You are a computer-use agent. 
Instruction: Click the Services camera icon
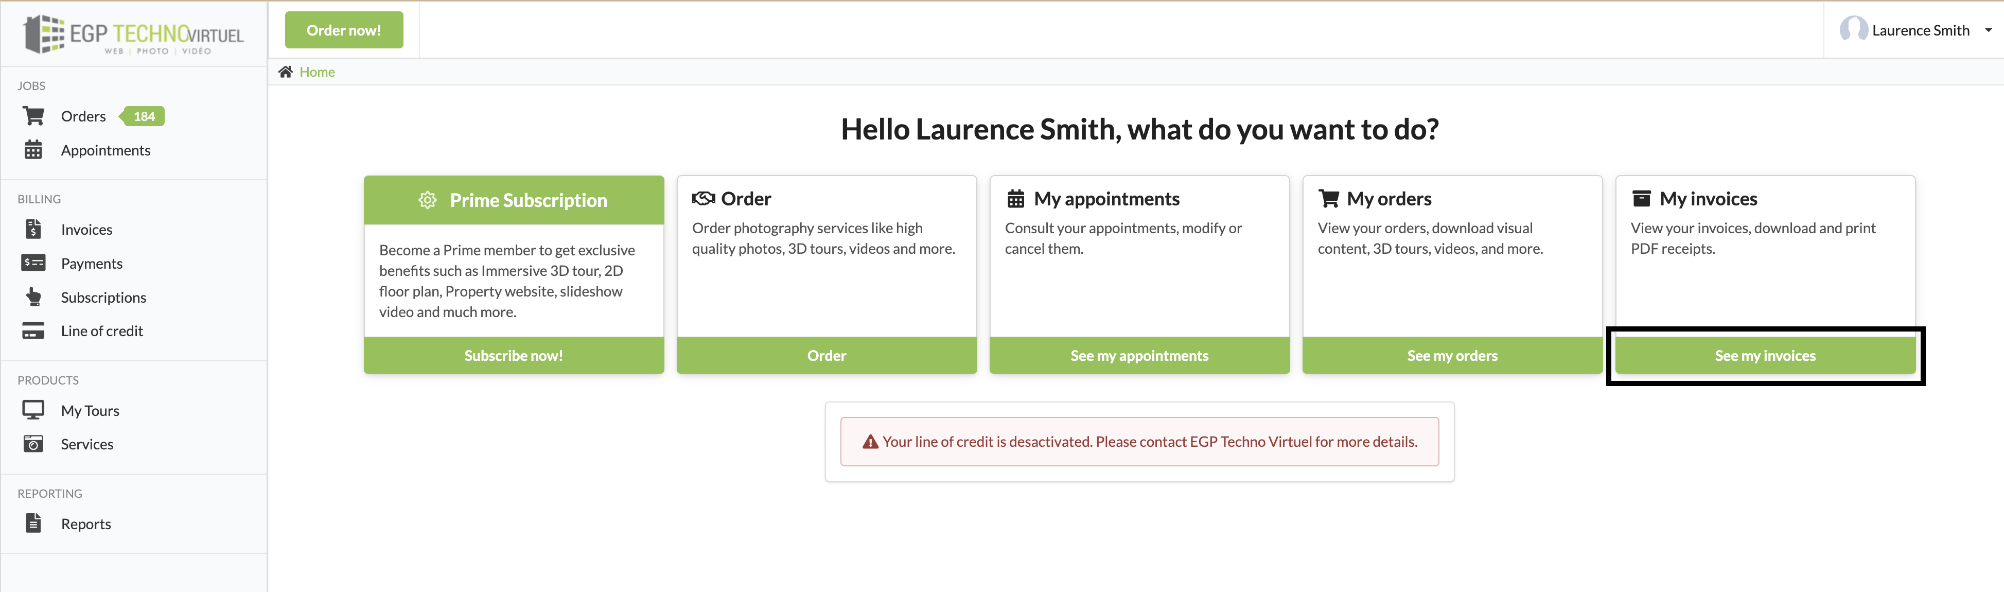33,444
